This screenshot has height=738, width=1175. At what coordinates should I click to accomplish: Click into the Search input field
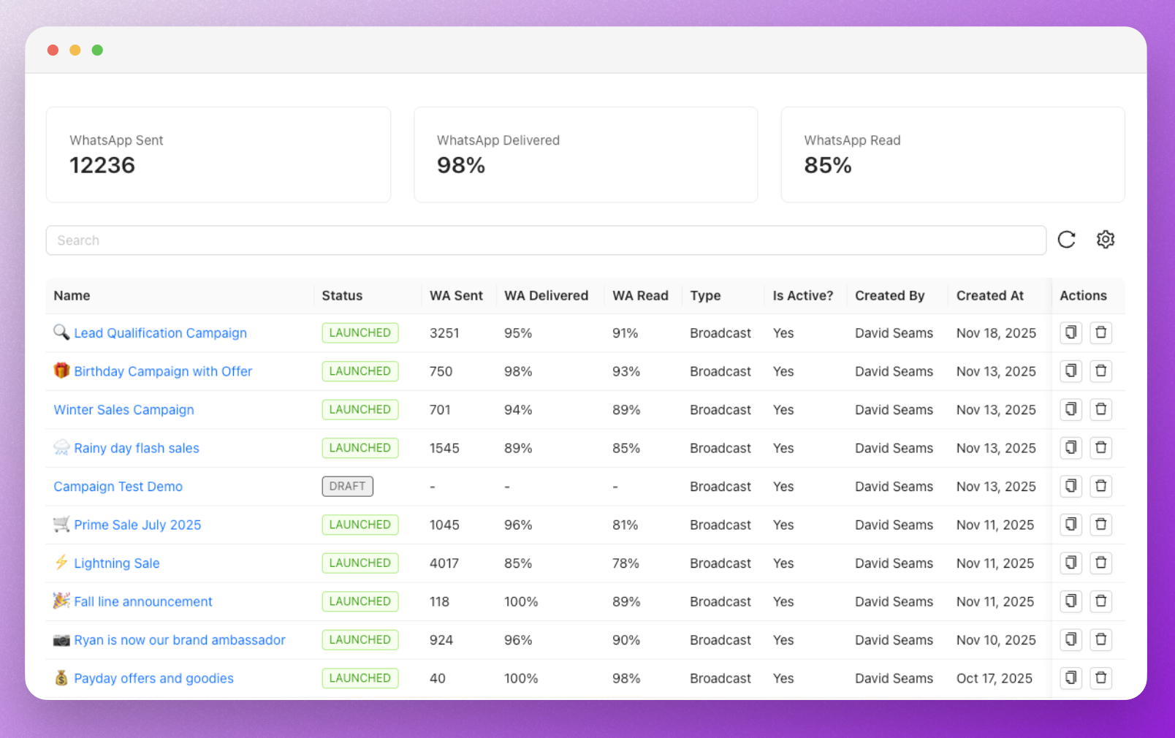(545, 240)
